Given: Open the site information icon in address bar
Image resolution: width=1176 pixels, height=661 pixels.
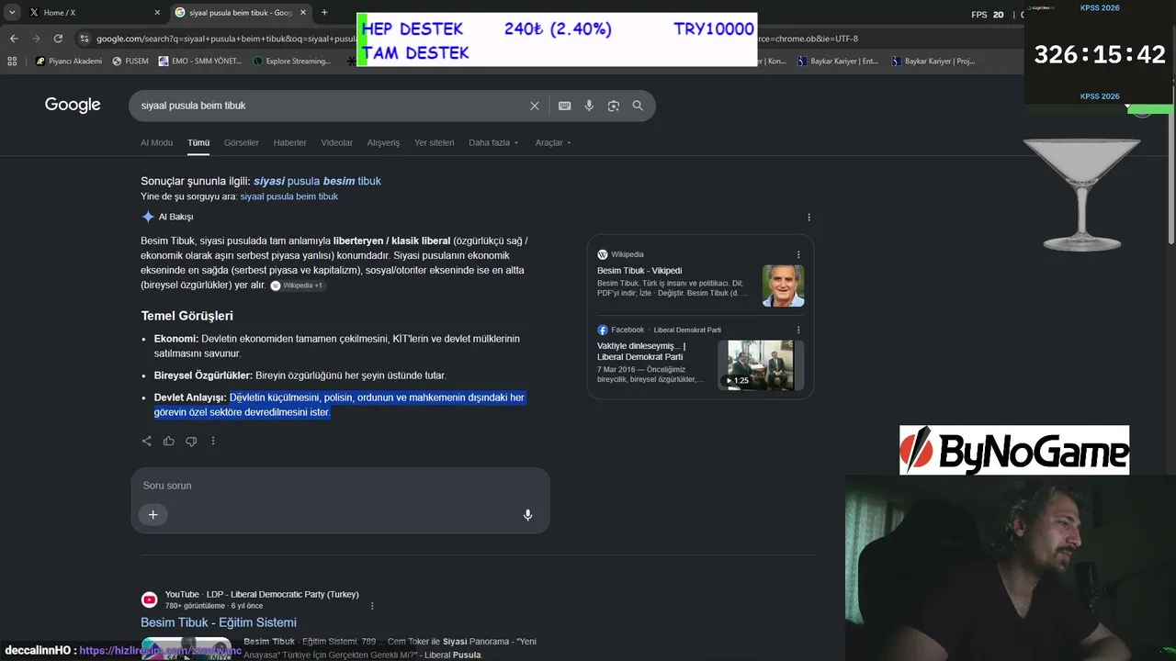Looking at the screenshot, I should coord(85,39).
